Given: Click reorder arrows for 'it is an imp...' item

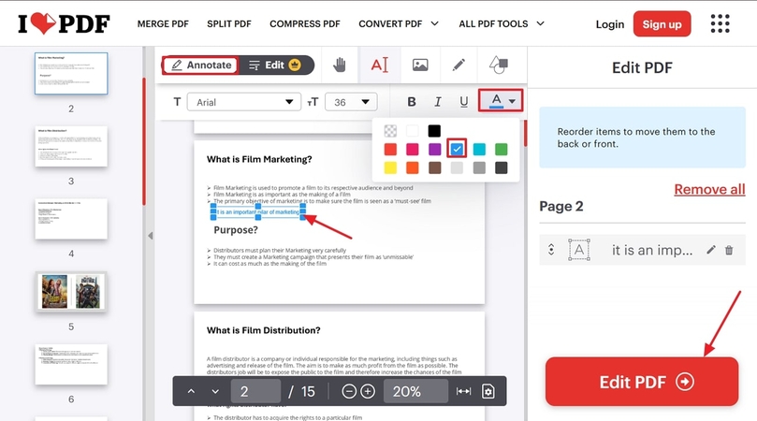Looking at the screenshot, I should coord(551,250).
